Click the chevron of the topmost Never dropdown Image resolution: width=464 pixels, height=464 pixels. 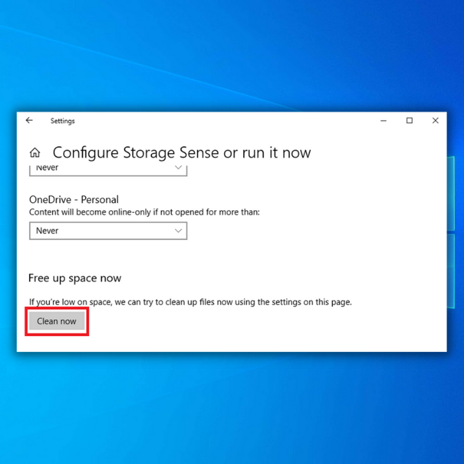point(178,168)
